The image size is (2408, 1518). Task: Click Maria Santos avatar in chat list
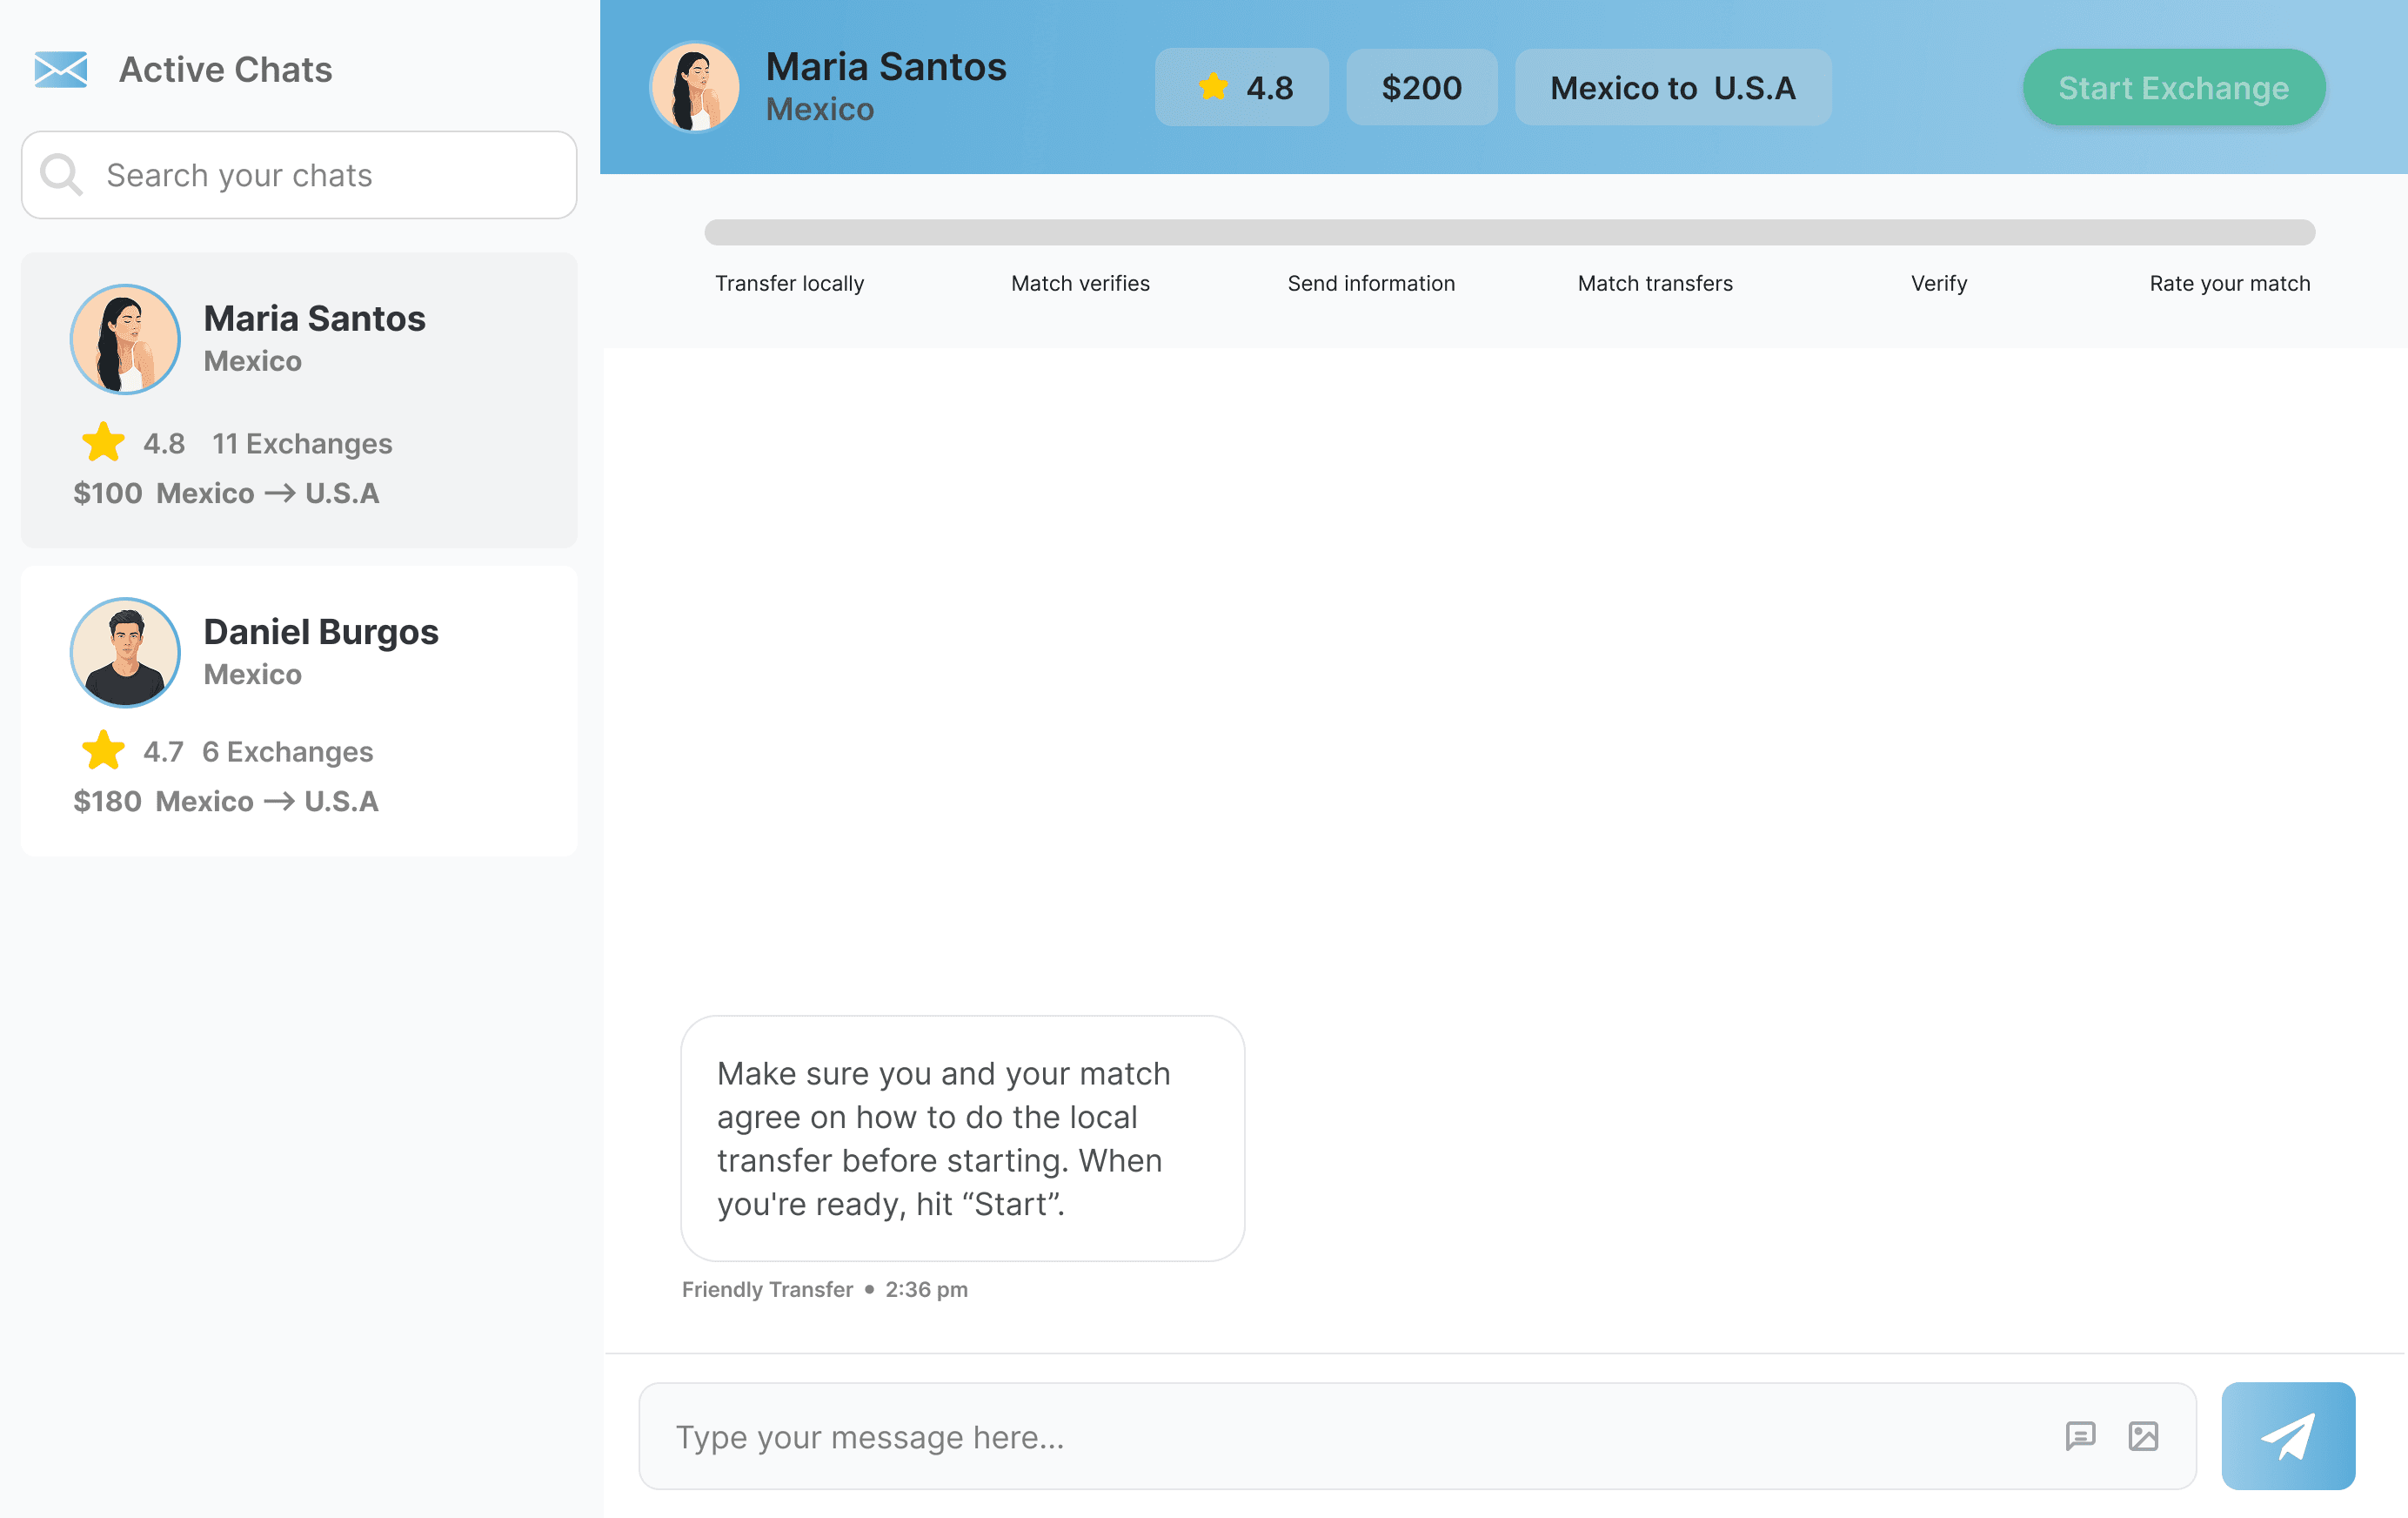point(125,339)
